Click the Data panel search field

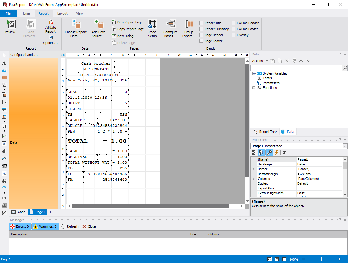pyautogui.click(x=296, y=68)
